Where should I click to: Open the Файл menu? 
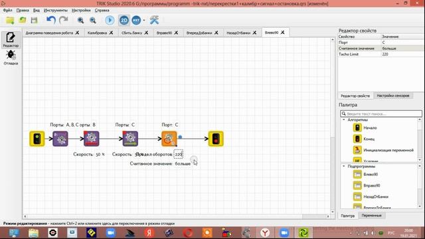click(x=7, y=10)
